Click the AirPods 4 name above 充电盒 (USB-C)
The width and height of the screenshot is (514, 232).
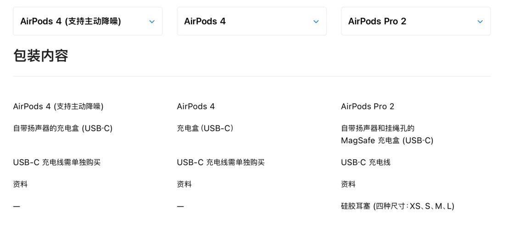point(196,107)
